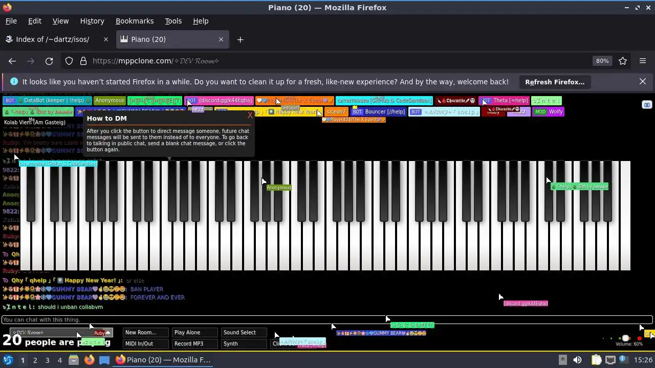Screen dimensions: 655x368
Task: Reload the current page
Action: pos(49,61)
